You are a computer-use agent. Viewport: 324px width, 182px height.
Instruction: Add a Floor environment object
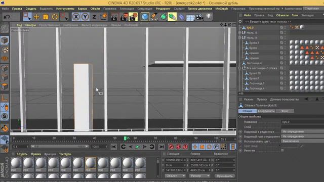pos(190,17)
